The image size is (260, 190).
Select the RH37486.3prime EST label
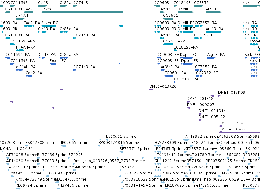72,185
